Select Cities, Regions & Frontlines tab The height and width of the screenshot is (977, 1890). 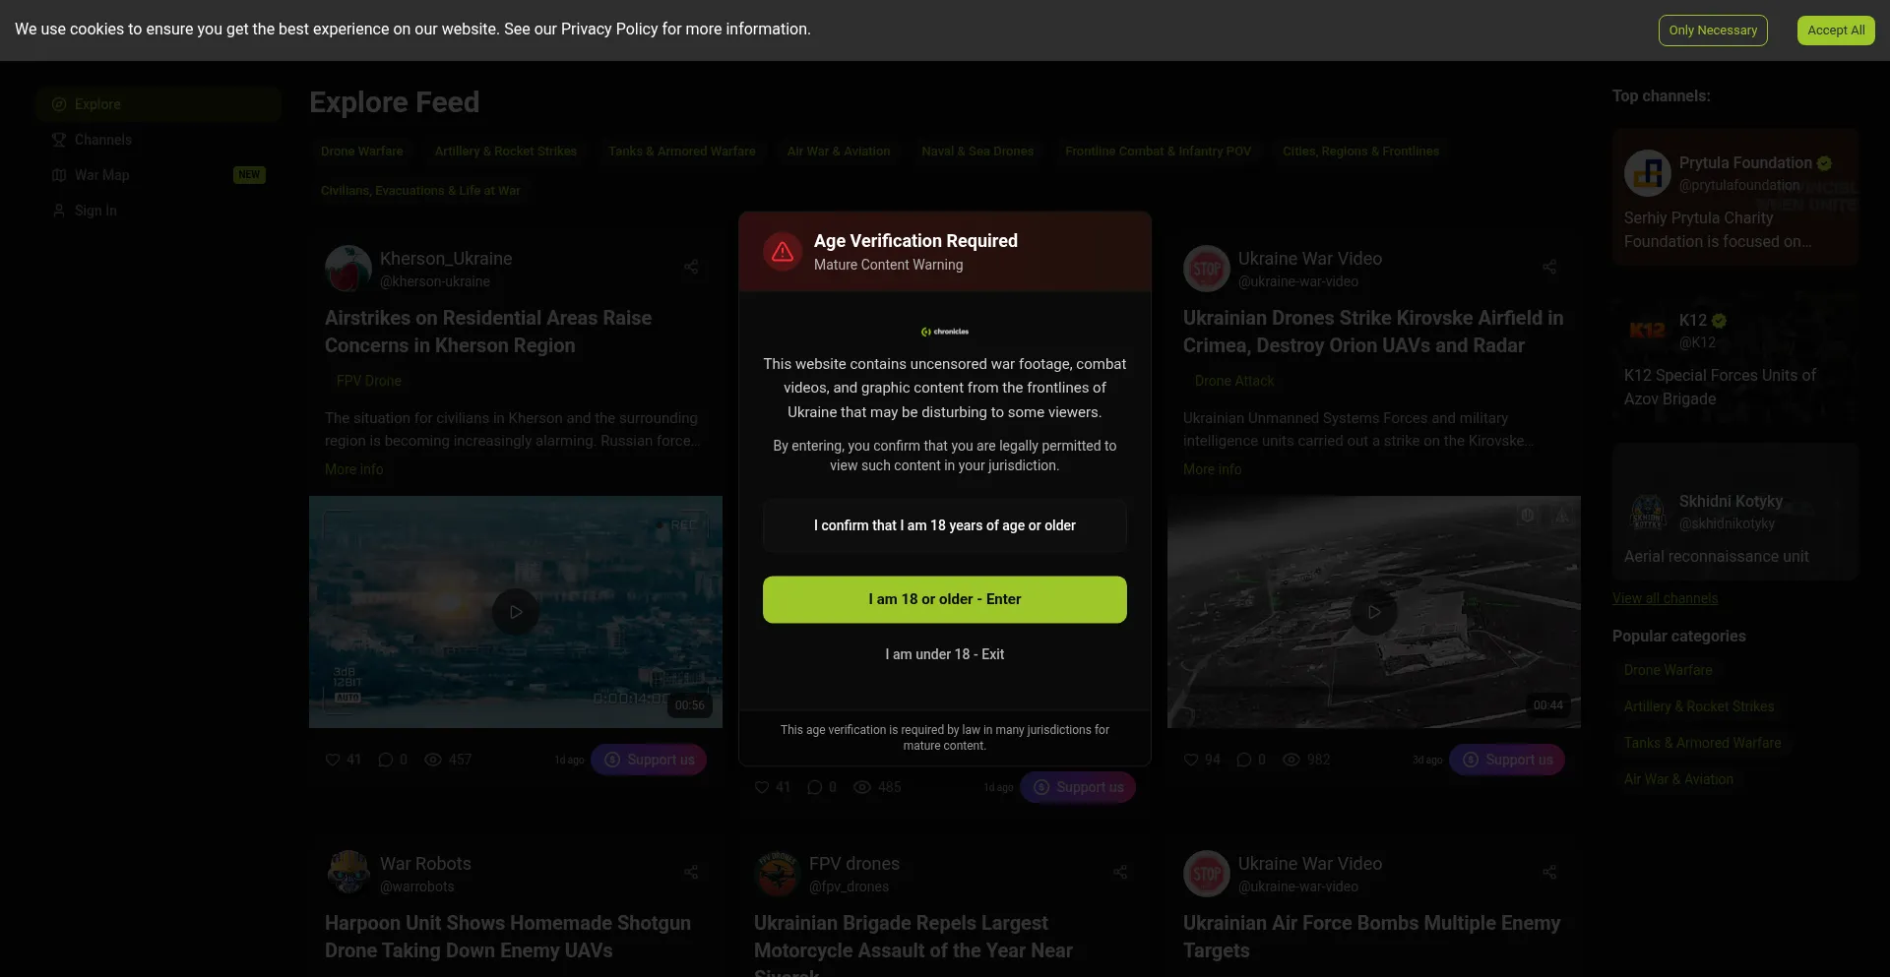coord(1360,152)
